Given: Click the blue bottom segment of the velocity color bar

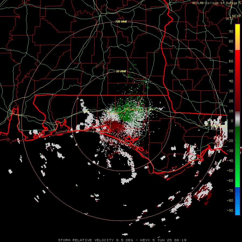Looking at the screenshot, I should (237, 201).
